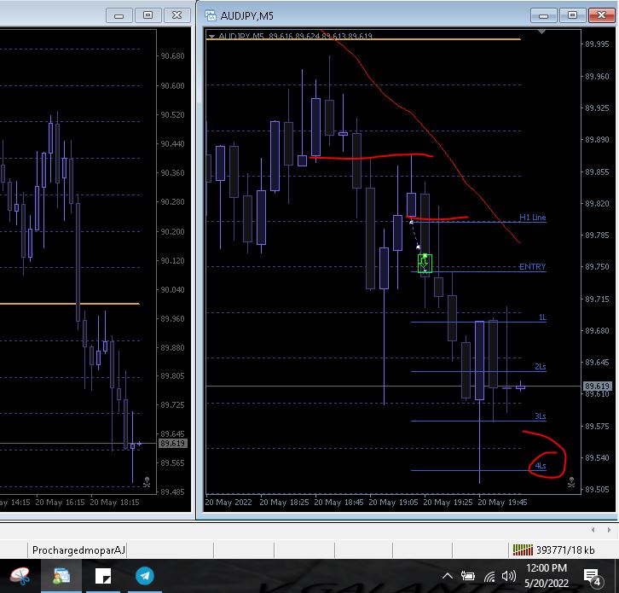Click the 20 May 19:05 time label
The width and height of the screenshot is (619, 593).
click(x=393, y=503)
